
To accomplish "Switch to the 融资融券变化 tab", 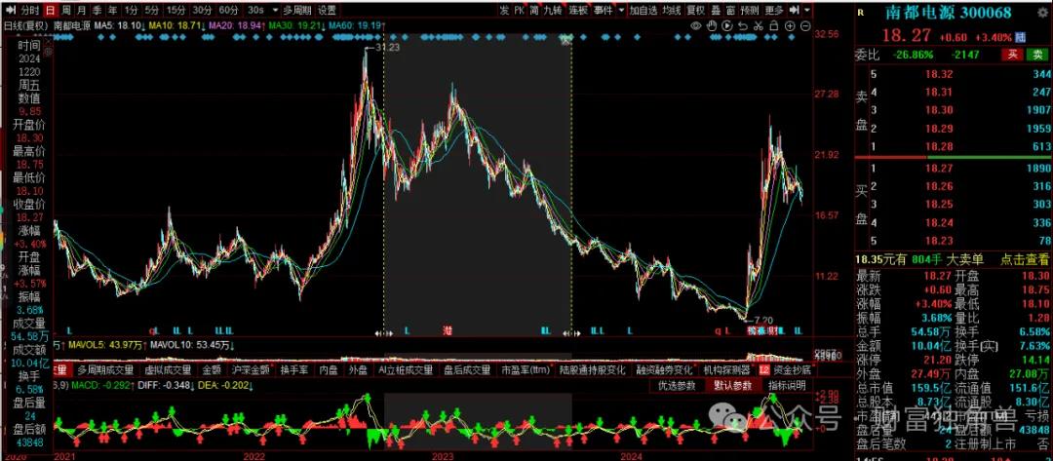I will click(x=664, y=369).
